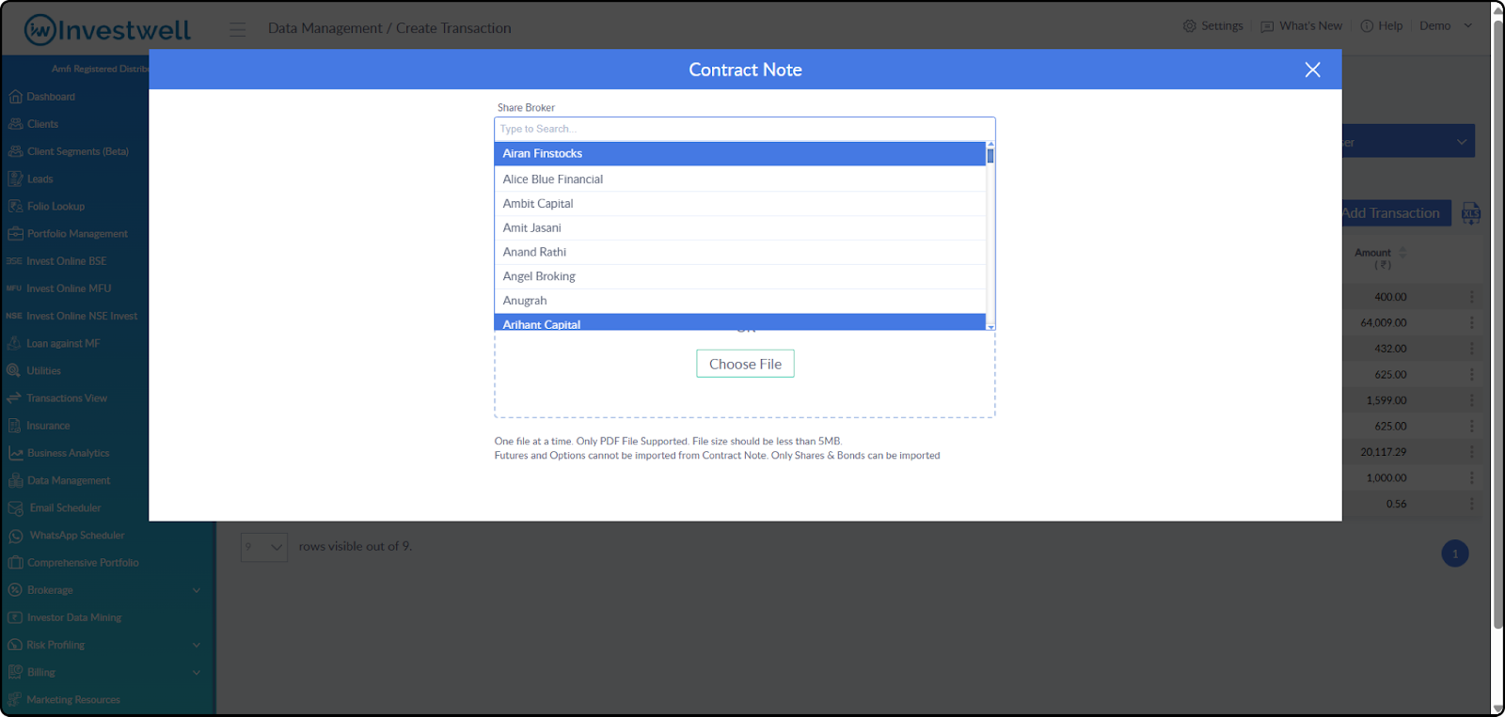Select Anugrah from broker list
Viewport: 1505px width, 717px height.
739,301
